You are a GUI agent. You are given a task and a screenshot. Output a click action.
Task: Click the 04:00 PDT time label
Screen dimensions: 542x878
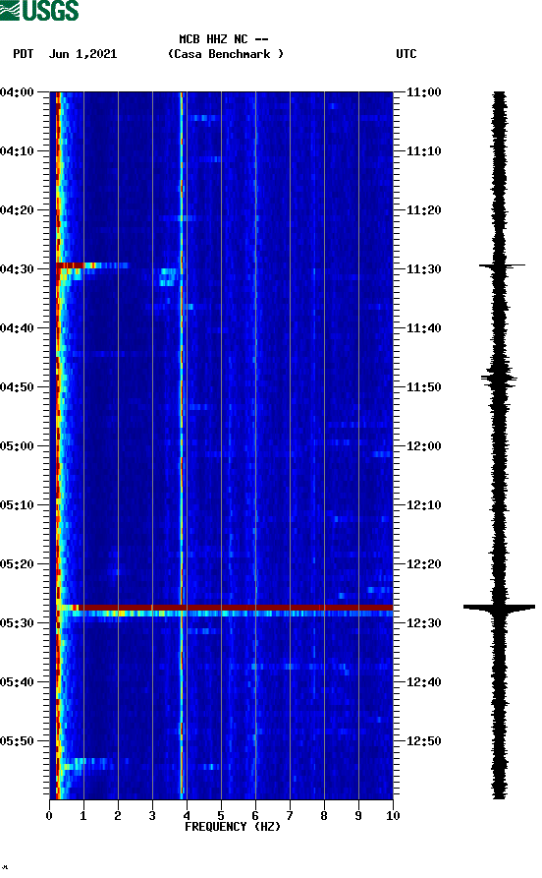[17, 91]
